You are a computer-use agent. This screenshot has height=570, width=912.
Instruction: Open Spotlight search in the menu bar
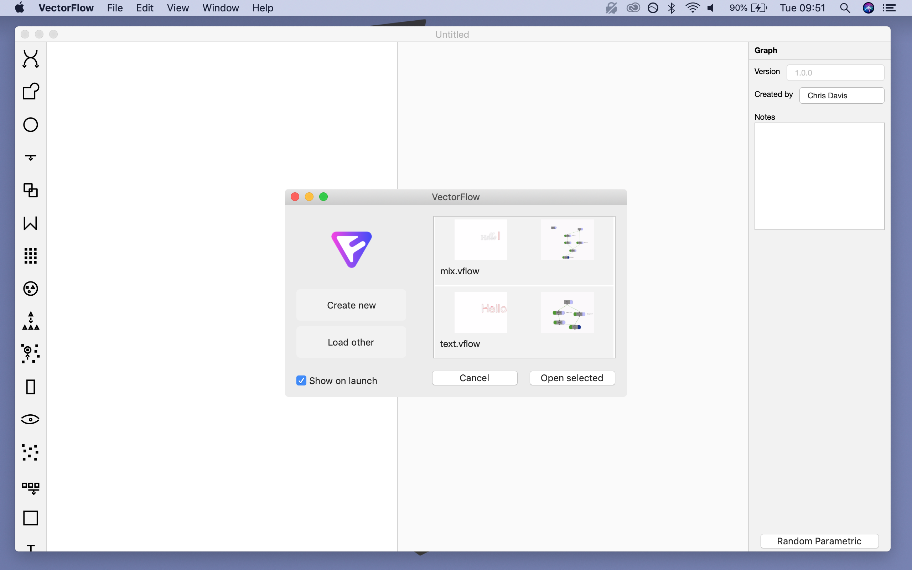(x=845, y=8)
